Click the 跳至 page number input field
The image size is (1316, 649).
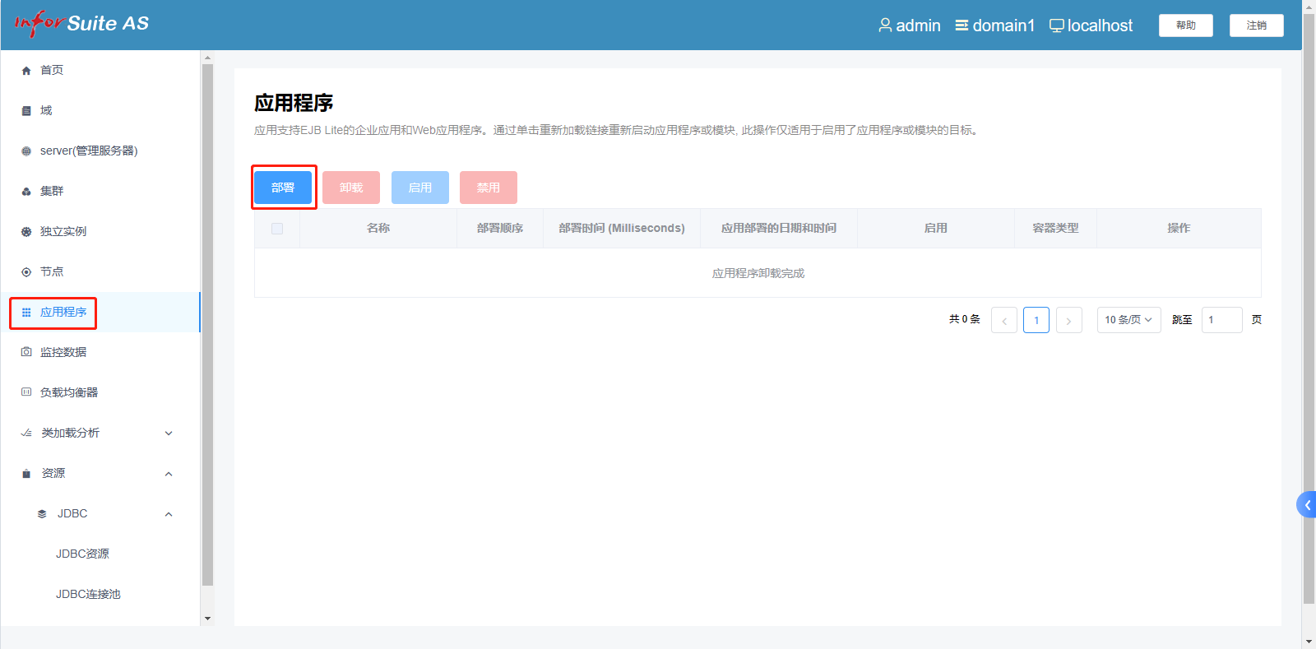click(x=1221, y=320)
